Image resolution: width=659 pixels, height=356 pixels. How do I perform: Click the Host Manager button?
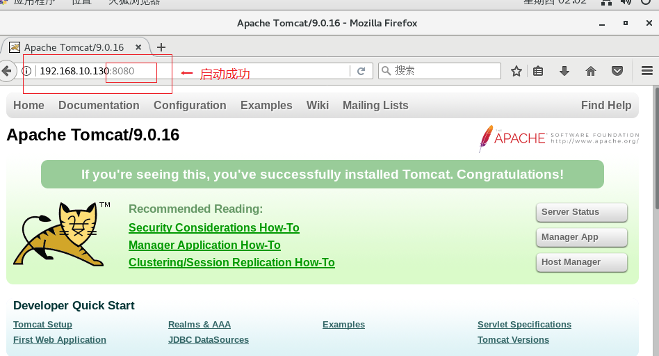582,262
